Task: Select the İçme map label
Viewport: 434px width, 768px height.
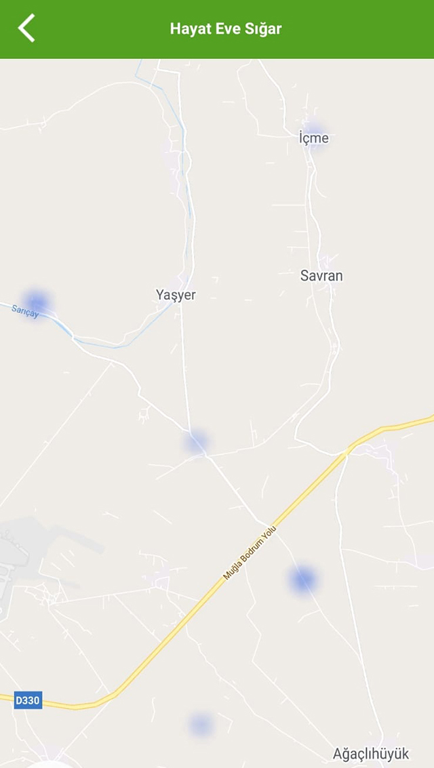Action: click(314, 138)
